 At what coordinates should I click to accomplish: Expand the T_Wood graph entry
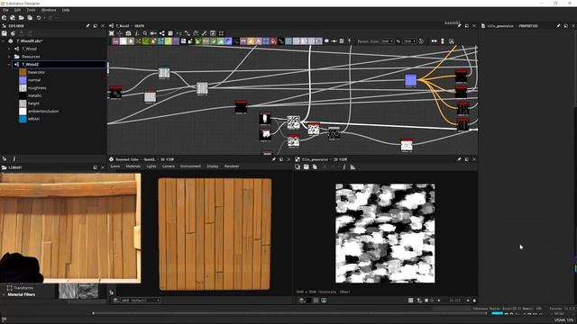[x=9, y=49]
